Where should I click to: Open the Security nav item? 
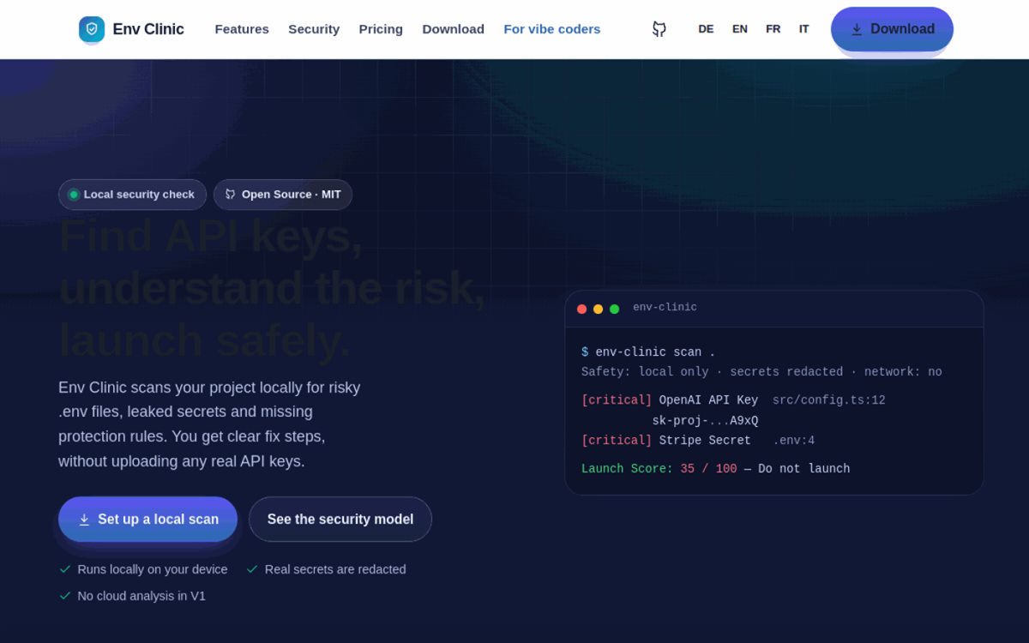click(x=314, y=29)
